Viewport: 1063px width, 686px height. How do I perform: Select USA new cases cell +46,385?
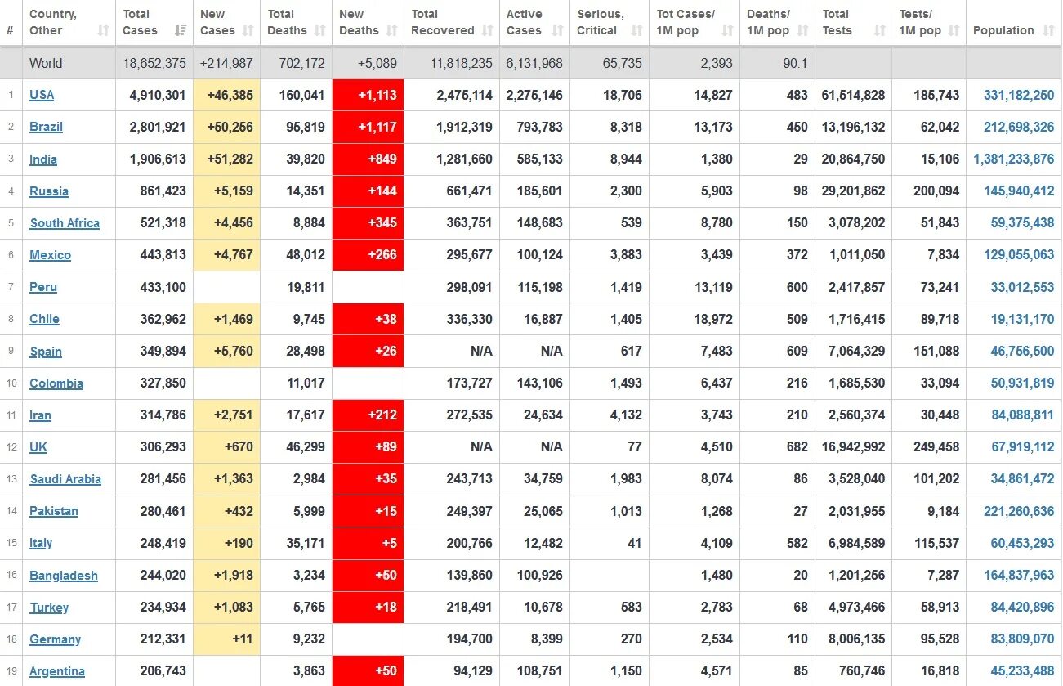tap(226, 95)
